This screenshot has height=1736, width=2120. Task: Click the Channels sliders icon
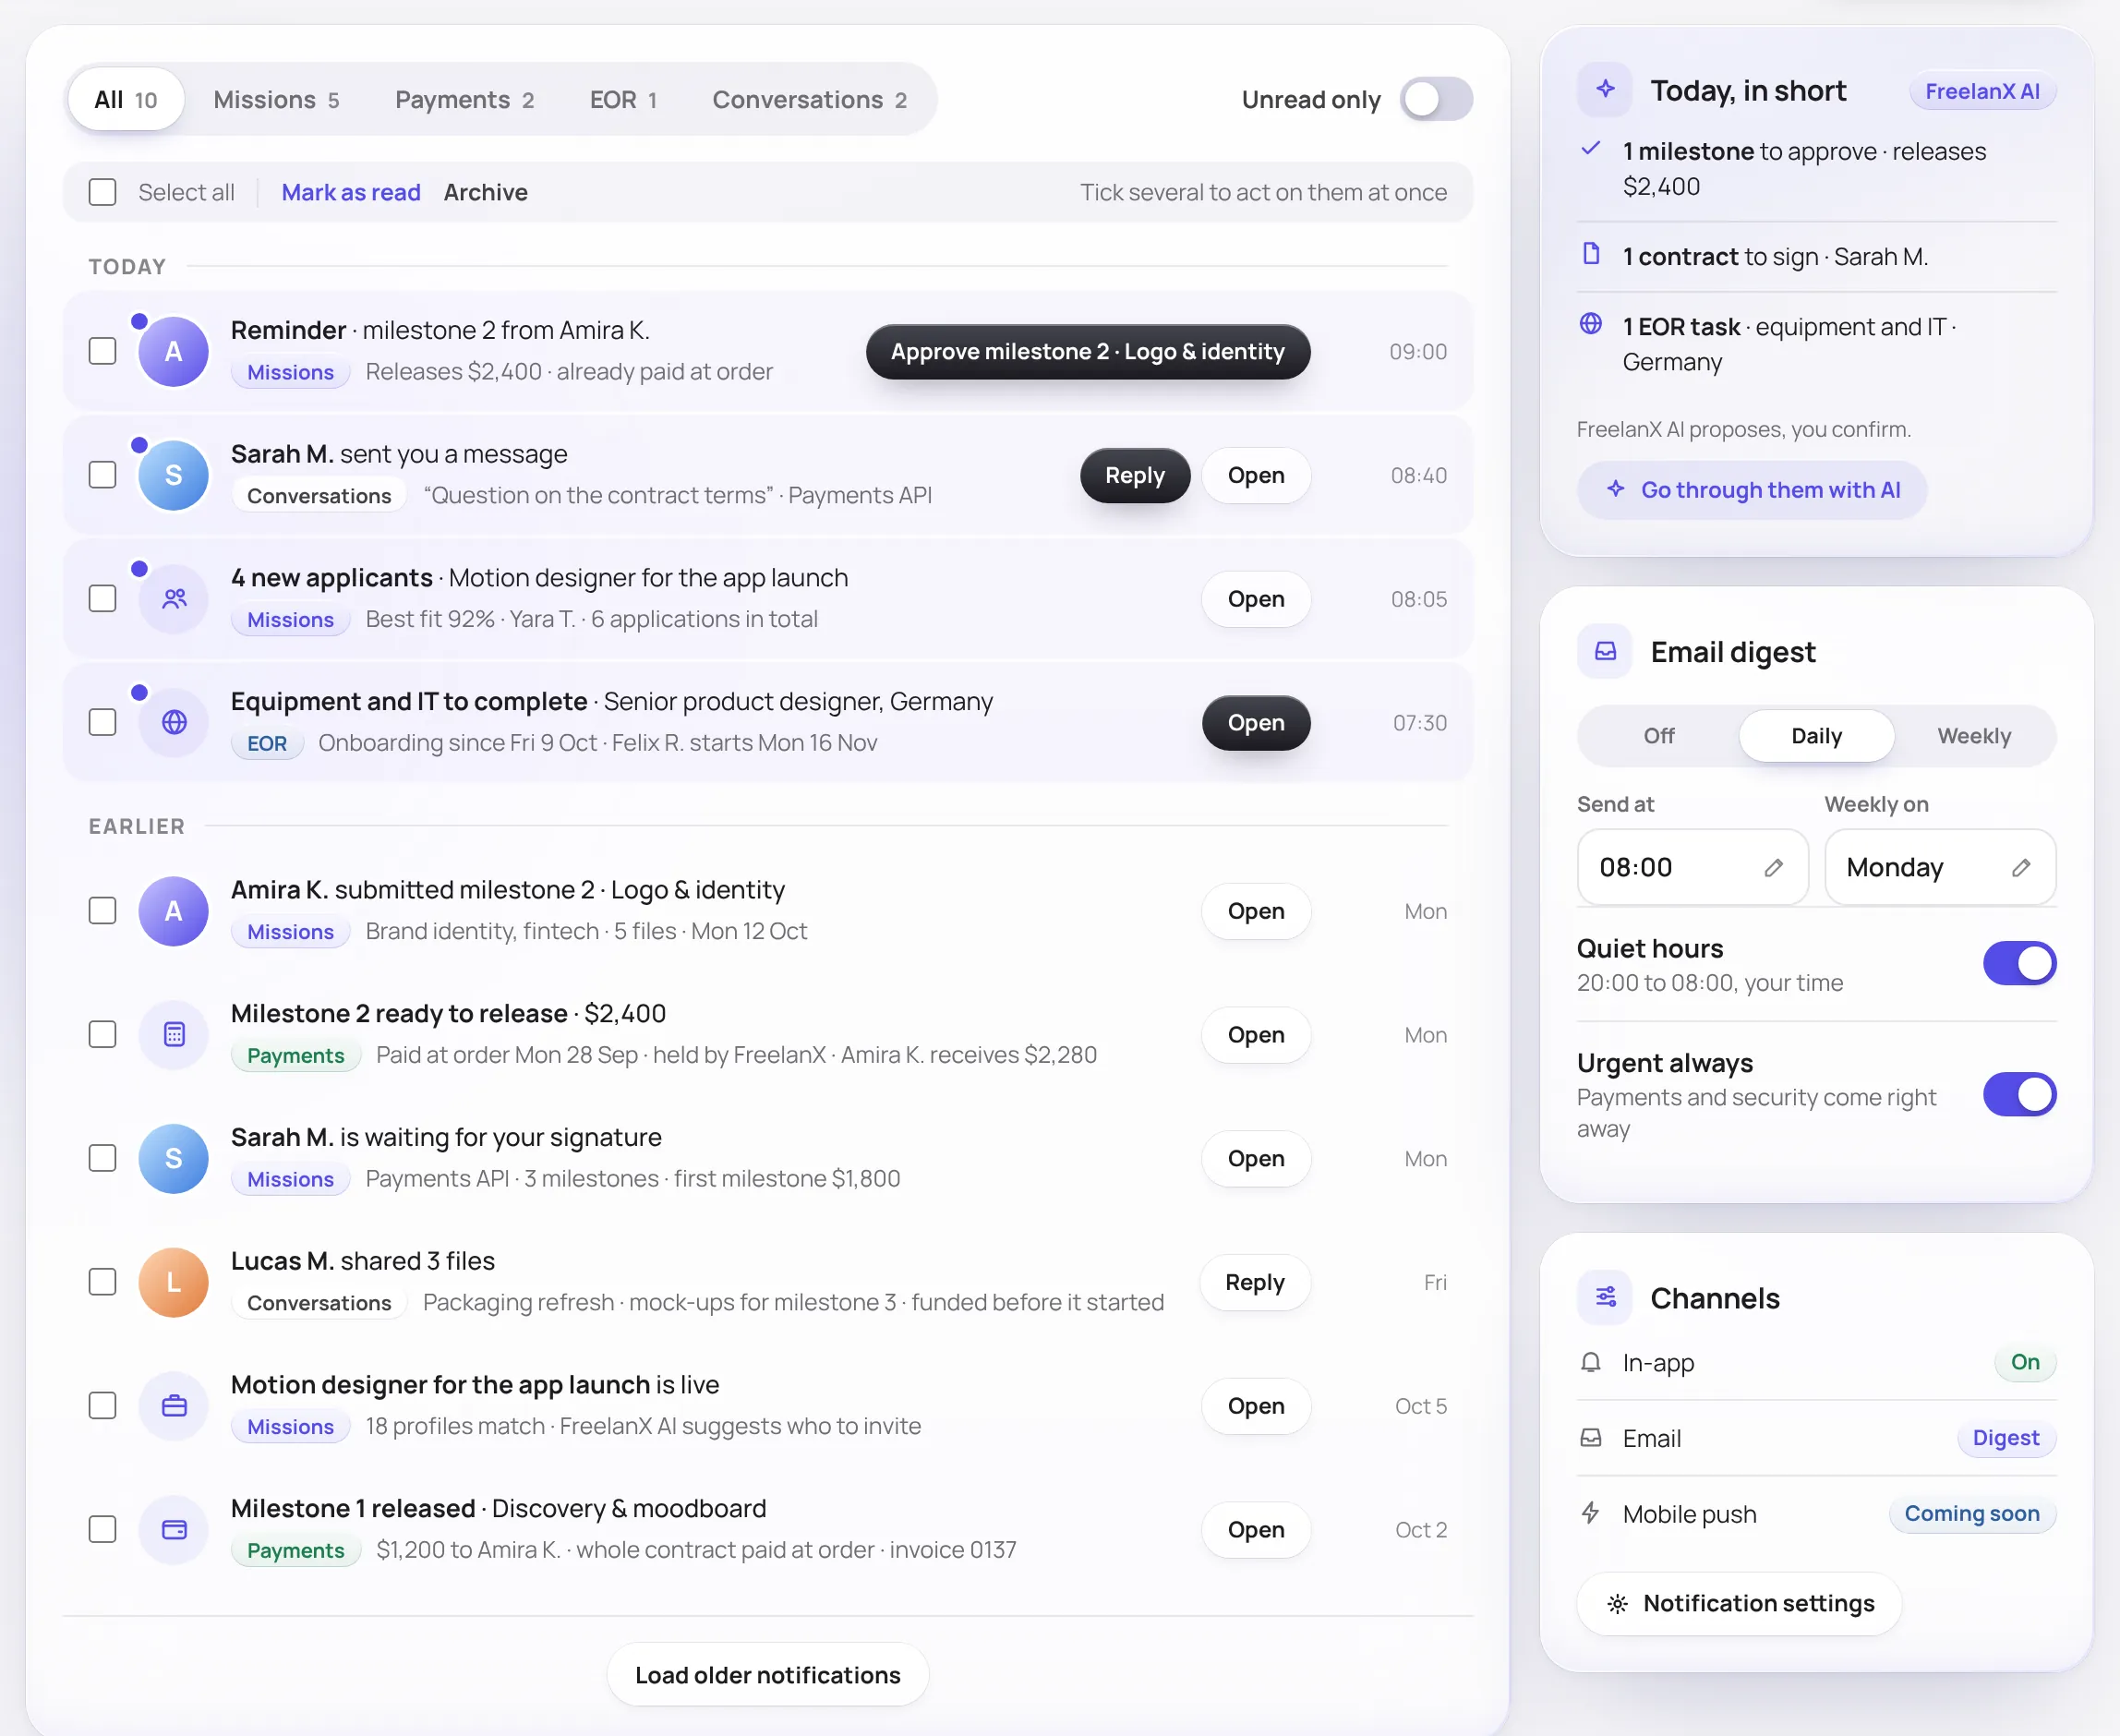[x=1605, y=1298]
